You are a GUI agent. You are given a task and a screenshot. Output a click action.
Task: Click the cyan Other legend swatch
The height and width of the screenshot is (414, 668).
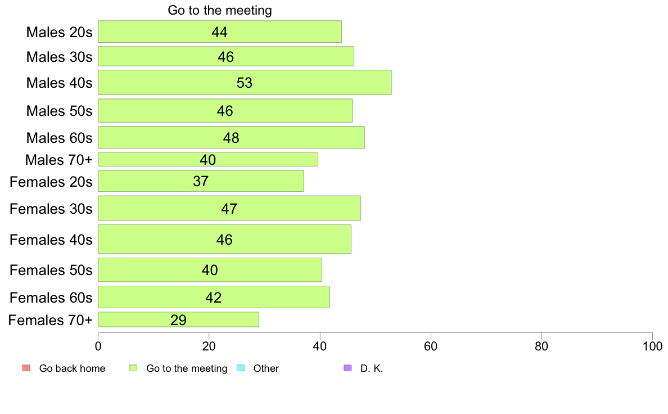point(241,368)
